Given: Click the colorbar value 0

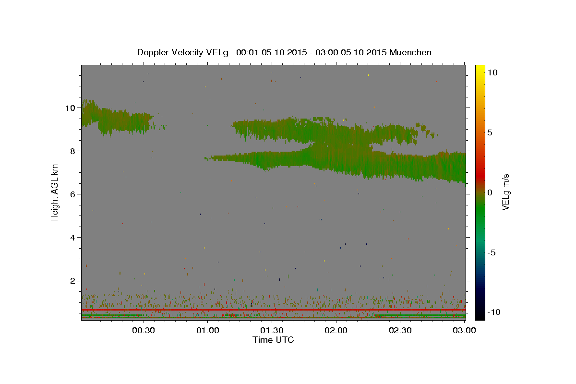Looking at the screenshot, I should pos(490,192).
